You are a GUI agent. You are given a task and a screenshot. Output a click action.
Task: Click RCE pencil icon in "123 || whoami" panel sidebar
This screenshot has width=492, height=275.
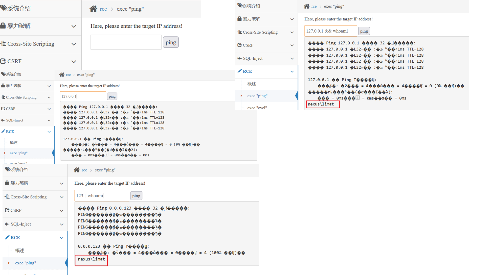pyautogui.click(x=7, y=237)
